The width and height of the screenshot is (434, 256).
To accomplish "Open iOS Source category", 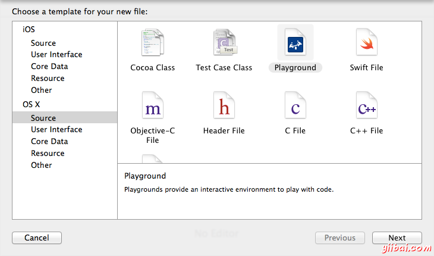I will coord(43,43).
